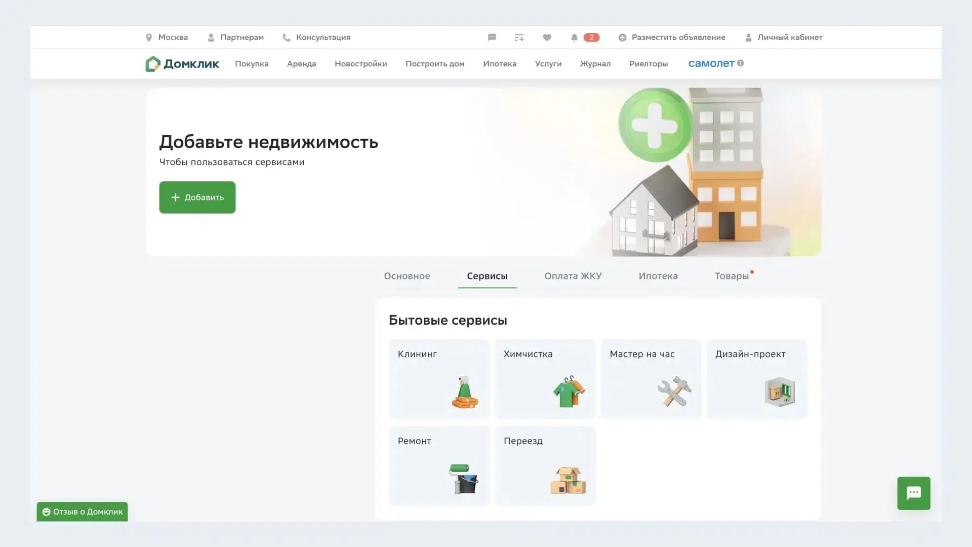Switch to the Оплата ЖКУ tab
Screen dimensions: 972x547
tap(573, 276)
